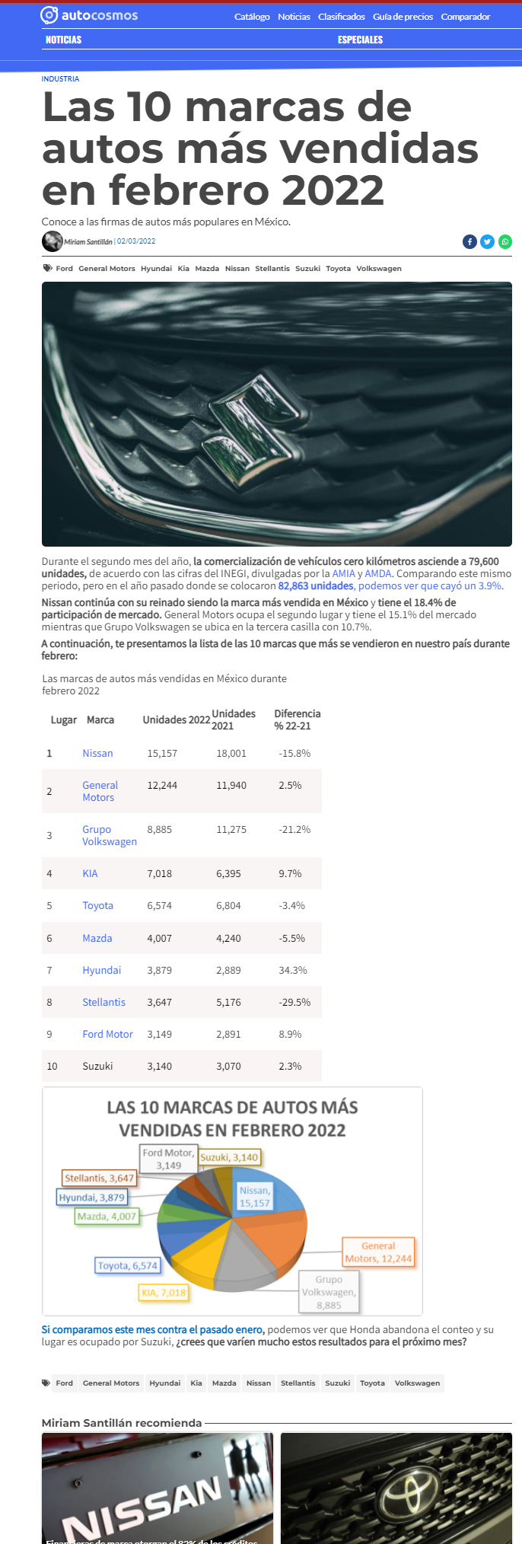
Task: Open the Catálogo menu item
Action: pos(252,17)
